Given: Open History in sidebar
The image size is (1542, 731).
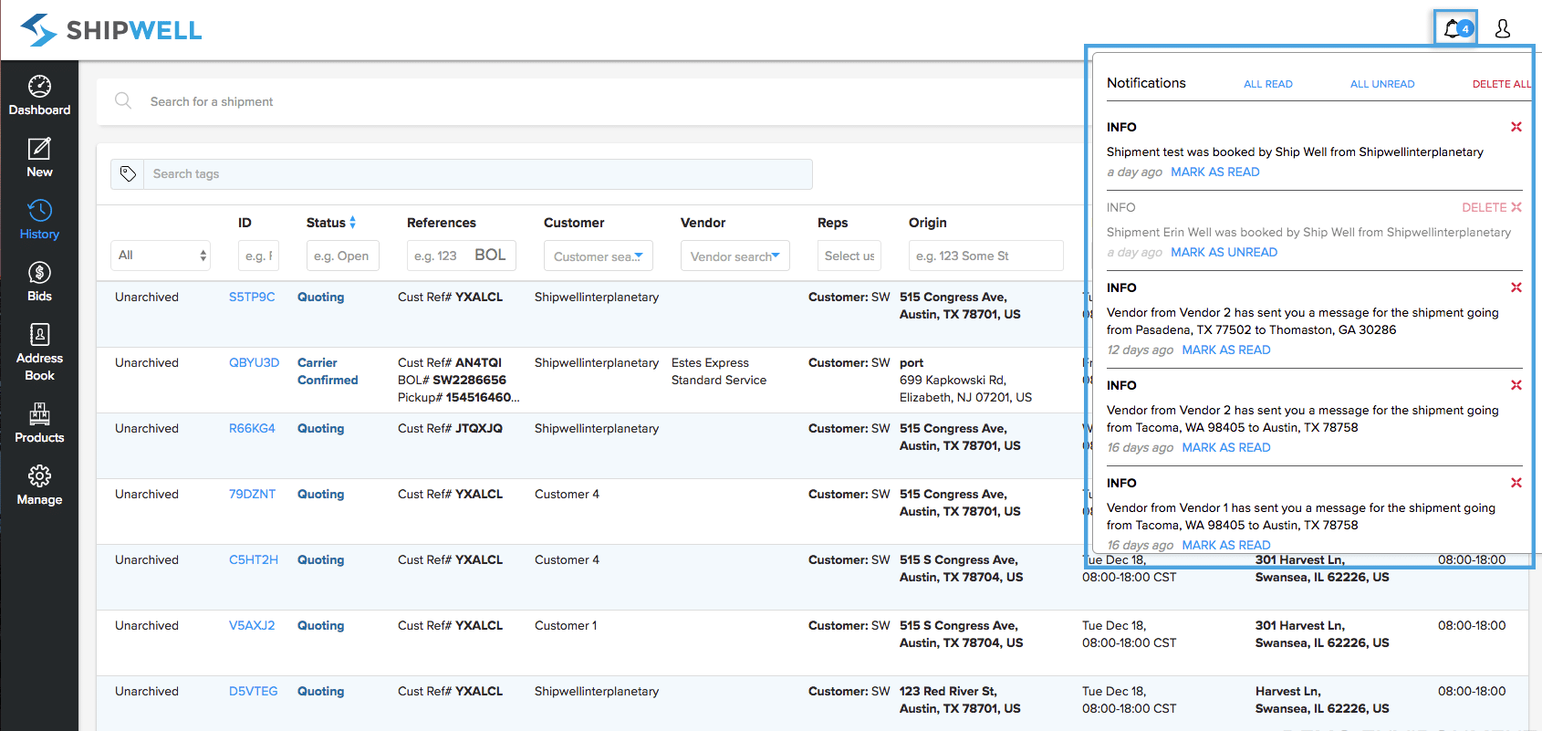Looking at the screenshot, I should coord(39,220).
